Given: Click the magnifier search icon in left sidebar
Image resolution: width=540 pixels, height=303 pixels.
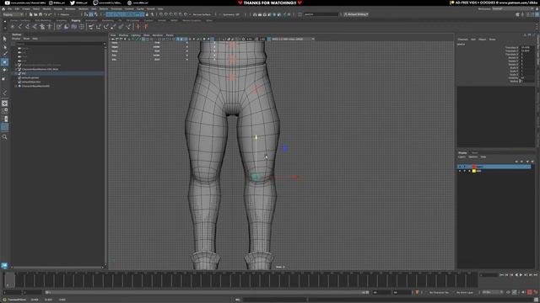Looking at the screenshot, I should pos(4,136).
